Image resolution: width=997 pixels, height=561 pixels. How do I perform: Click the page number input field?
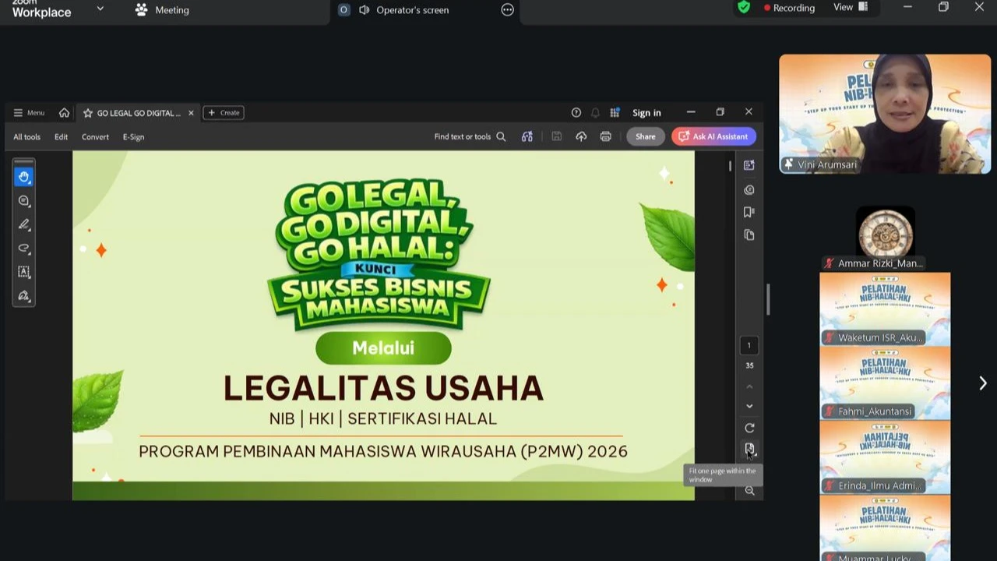pyautogui.click(x=749, y=345)
